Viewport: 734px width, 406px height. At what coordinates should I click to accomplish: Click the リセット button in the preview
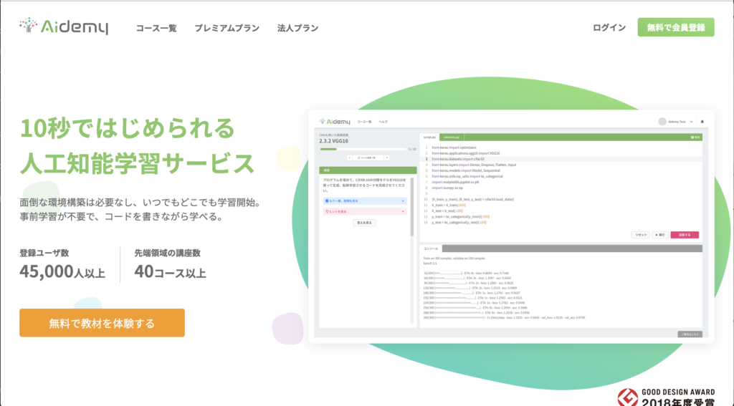pyautogui.click(x=640, y=235)
